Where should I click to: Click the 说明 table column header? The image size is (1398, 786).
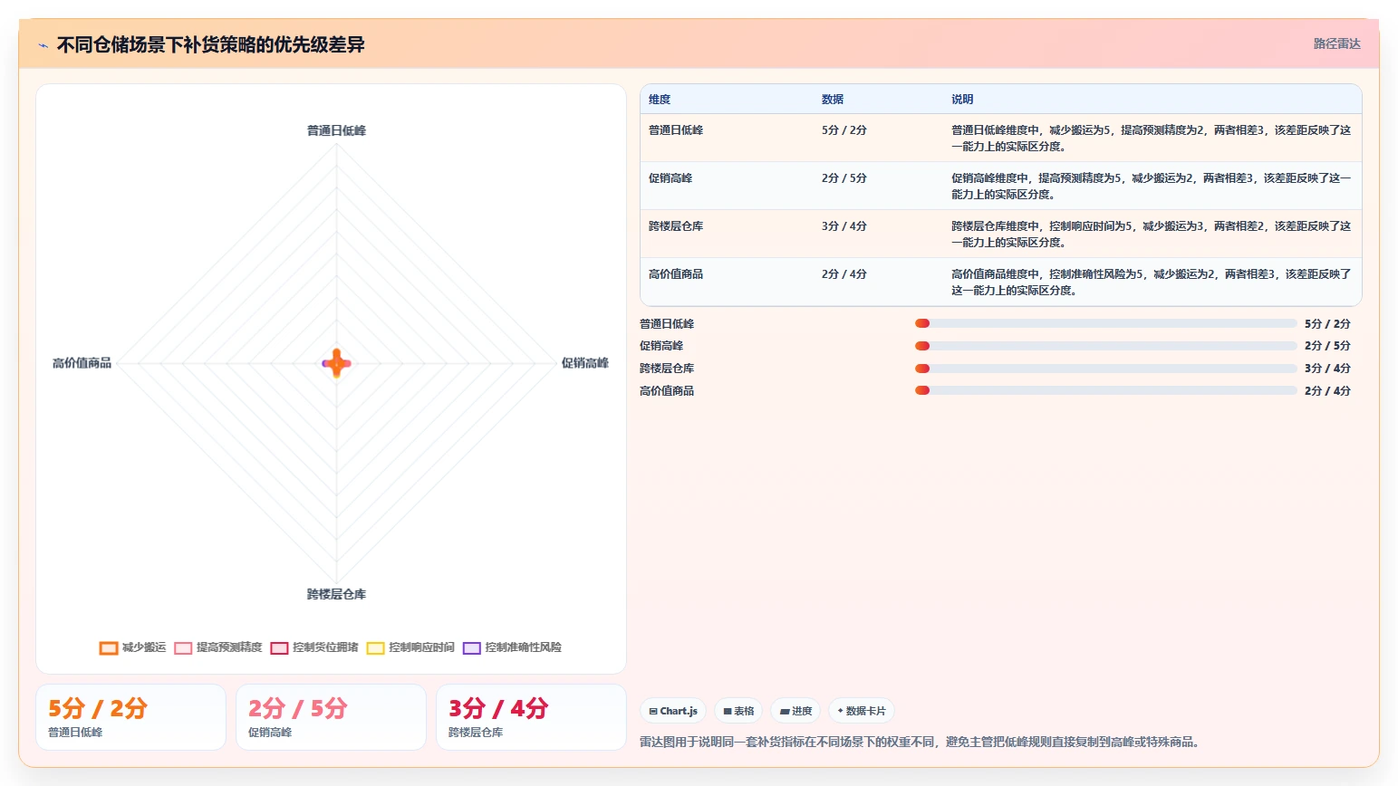pyautogui.click(x=962, y=100)
